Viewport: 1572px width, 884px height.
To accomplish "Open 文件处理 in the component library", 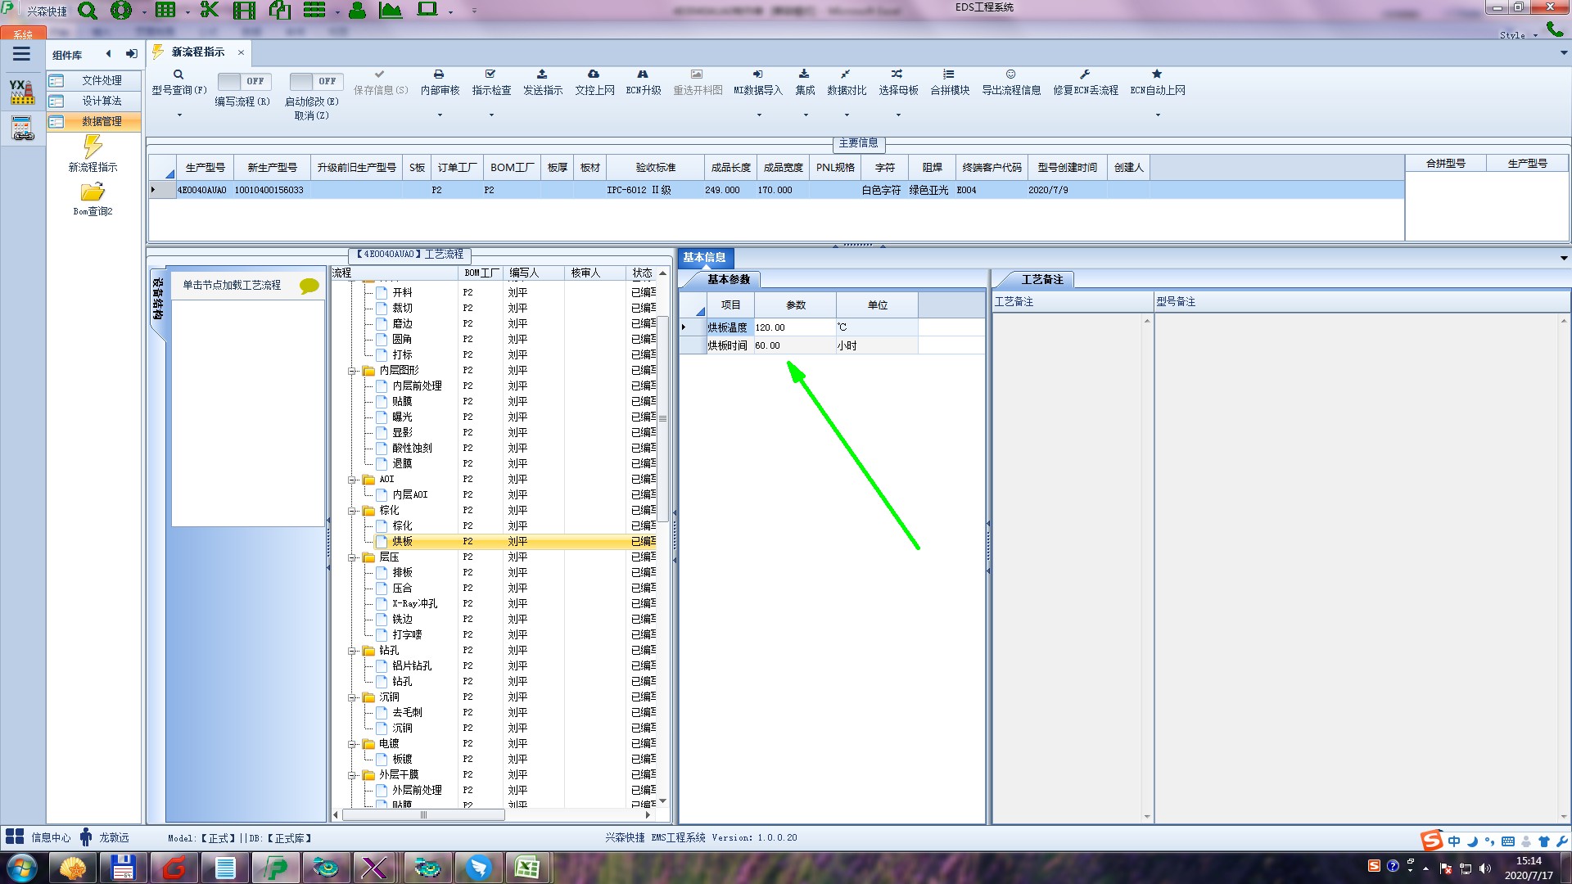I will click(101, 80).
